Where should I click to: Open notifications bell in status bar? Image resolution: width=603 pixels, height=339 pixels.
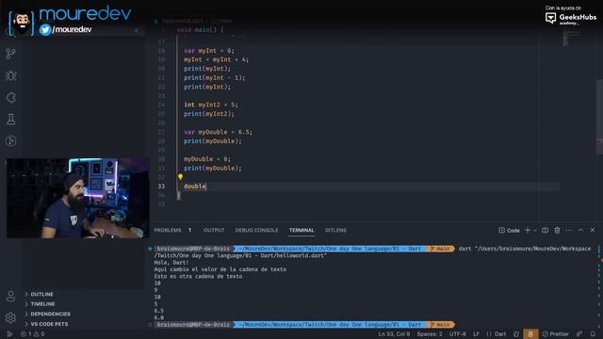coord(593,334)
